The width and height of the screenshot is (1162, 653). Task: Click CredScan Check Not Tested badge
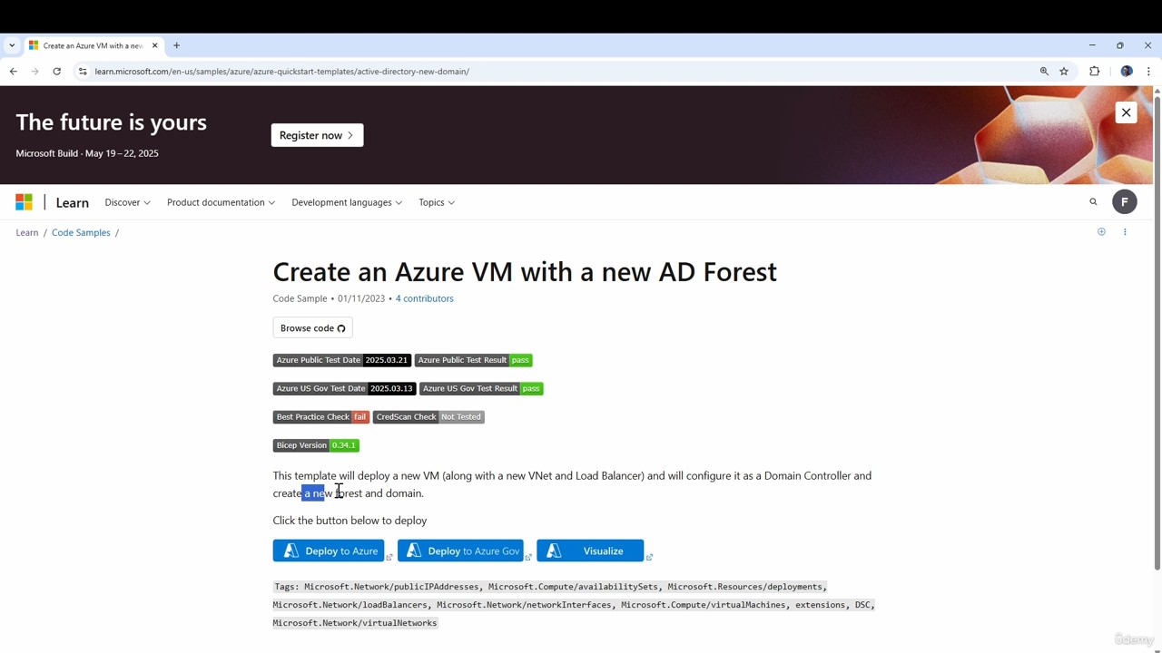[428, 417]
